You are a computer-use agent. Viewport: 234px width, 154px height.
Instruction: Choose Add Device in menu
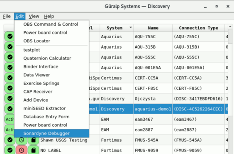point(51,100)
